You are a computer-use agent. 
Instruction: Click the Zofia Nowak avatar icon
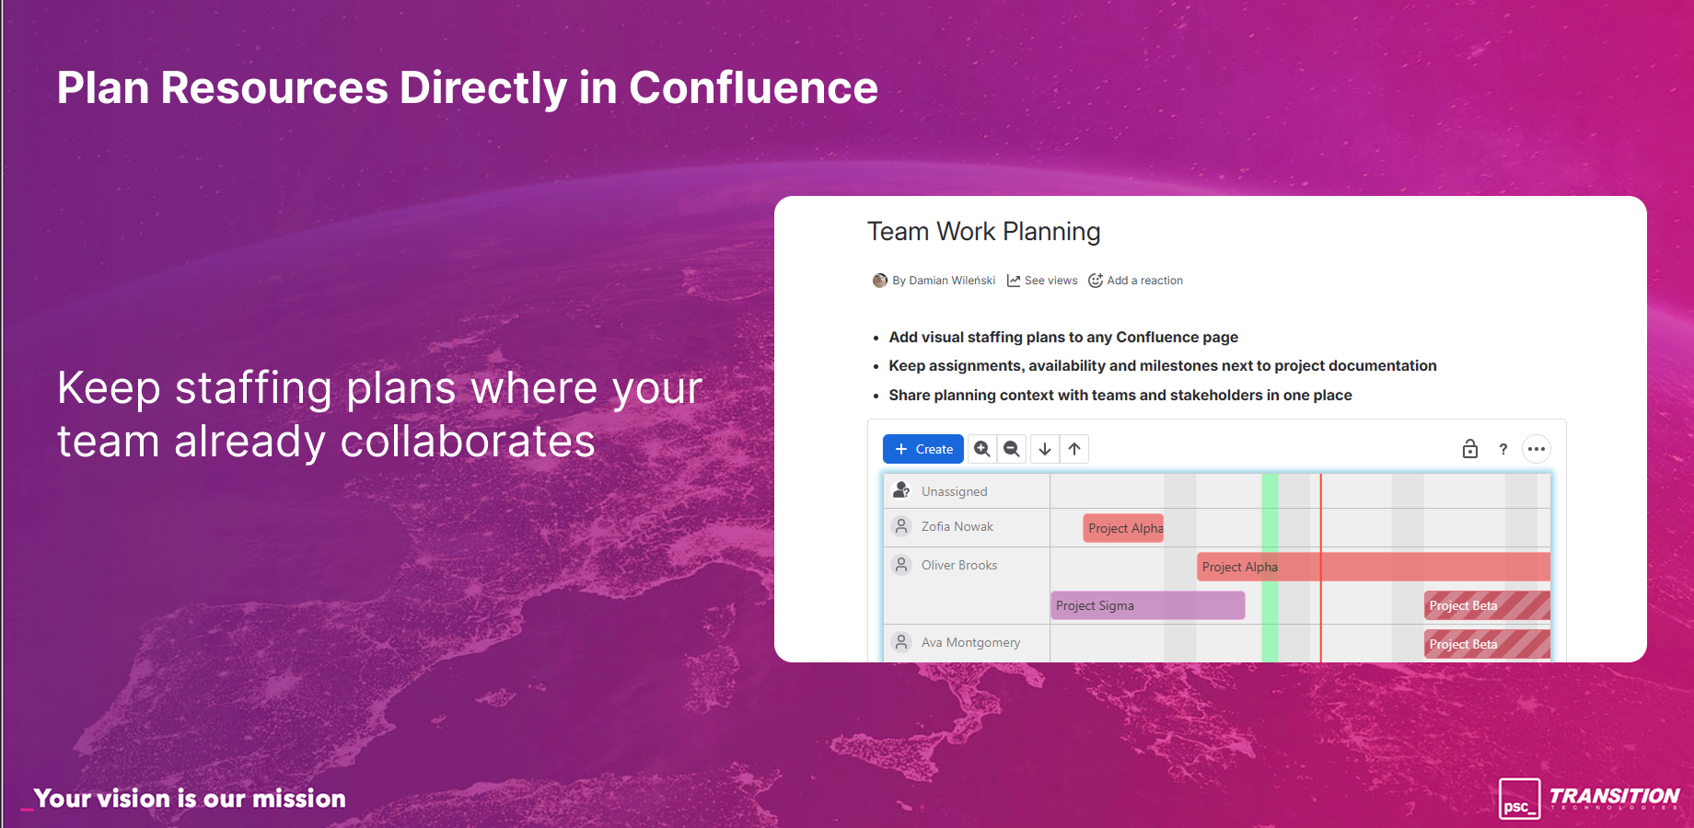click(902, 526)
